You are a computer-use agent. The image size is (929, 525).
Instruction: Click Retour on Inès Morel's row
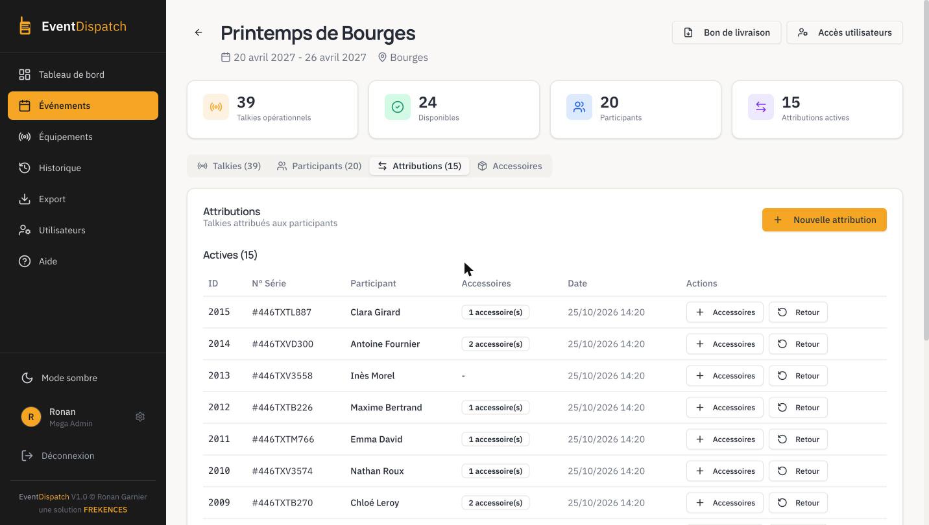point(798,376)
